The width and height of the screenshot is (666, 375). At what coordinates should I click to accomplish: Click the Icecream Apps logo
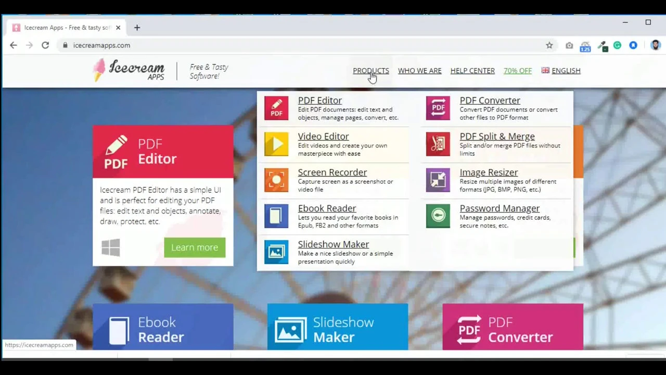[x=129, y=70]
